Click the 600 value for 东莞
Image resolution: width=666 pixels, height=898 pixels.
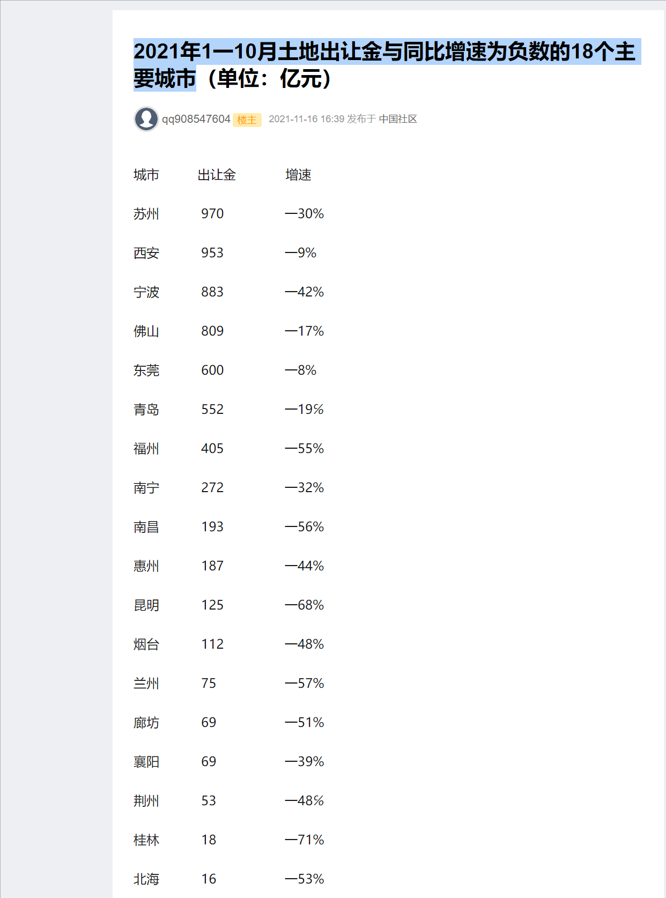tap(212, 370)
